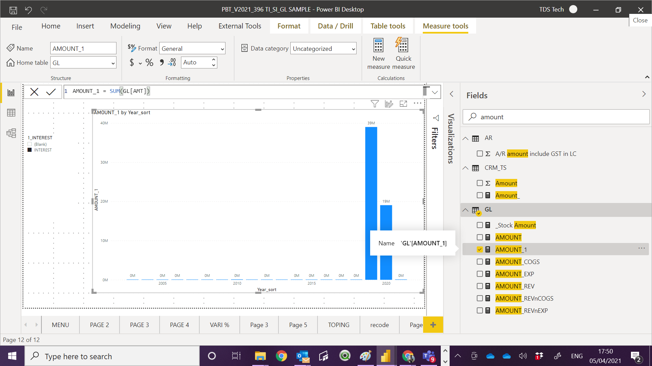Click Focus mode icon on chart
652x366 pixels.
click(403, 104)
